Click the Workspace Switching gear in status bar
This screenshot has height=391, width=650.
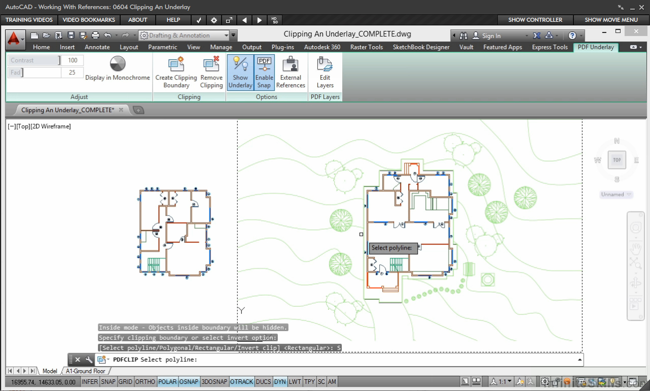tap(545, 382)
